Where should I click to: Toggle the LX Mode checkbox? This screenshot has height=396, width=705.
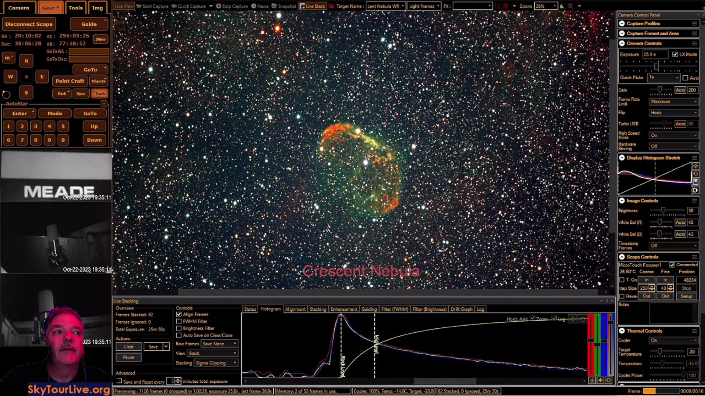[675, 54]
